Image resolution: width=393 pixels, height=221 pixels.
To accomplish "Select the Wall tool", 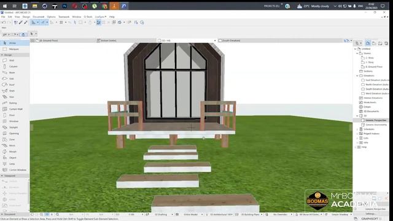I will pyautogui.click(x=15, y=60).
